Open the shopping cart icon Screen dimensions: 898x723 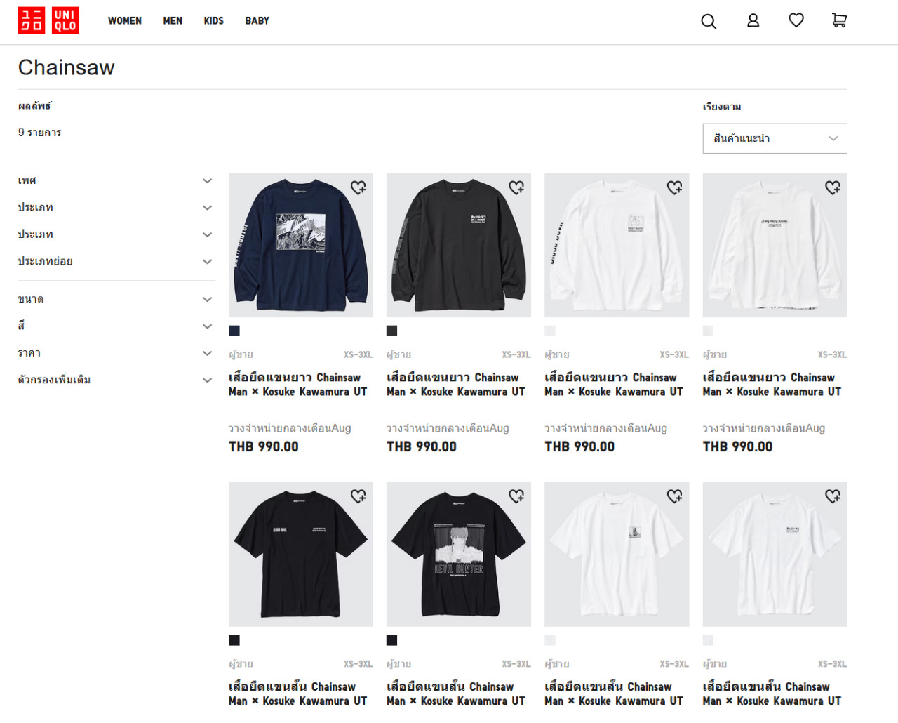point(839,21)
